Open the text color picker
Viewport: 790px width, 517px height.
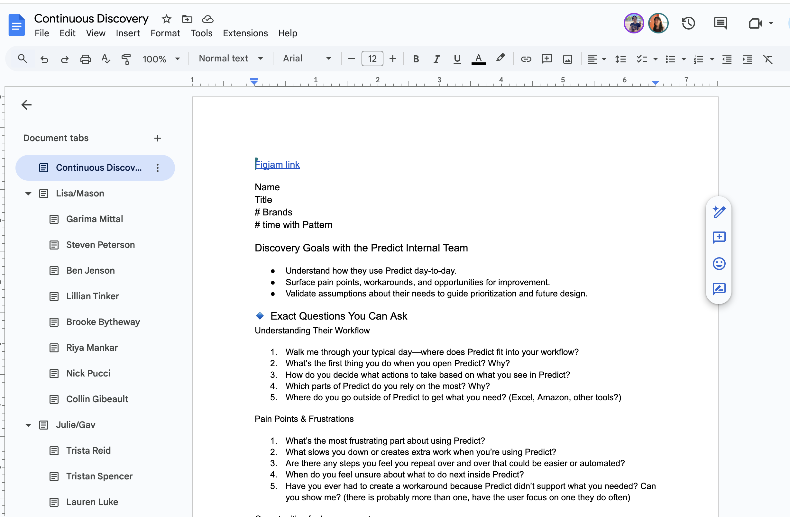coord(478,59)
